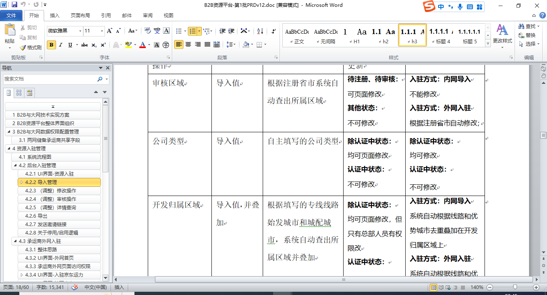
Task: Toggle Strikethrough formatting
Action: pos(84,45)
